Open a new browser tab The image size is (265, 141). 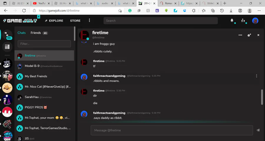[225, 3]
